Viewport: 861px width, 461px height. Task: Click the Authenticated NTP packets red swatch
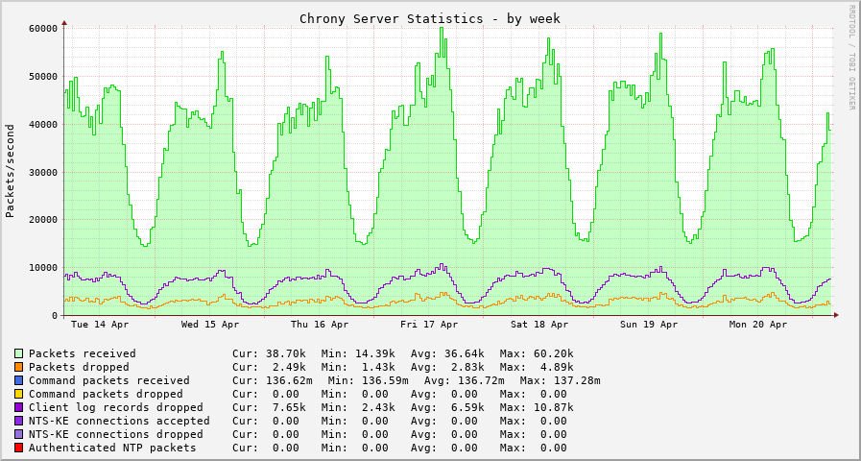[x=19, y=448]
